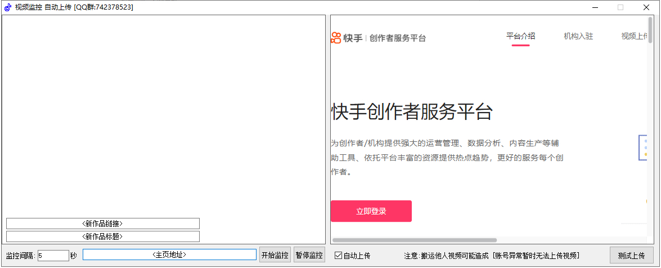
Task: Click the 监控间隔 seconds input field
Action: [53, 256]
